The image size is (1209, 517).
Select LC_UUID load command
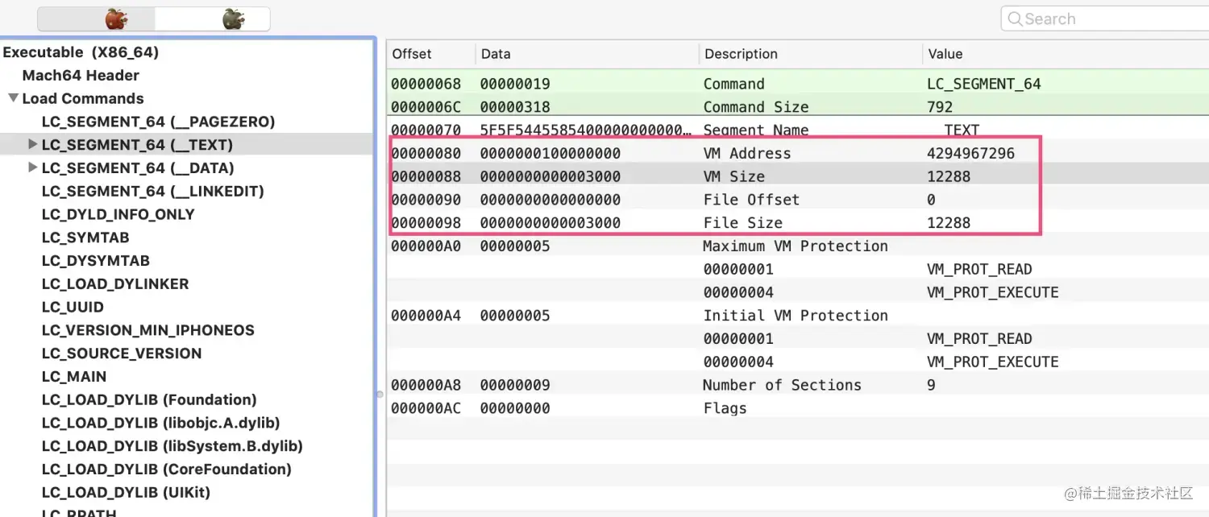pos(73,307)
